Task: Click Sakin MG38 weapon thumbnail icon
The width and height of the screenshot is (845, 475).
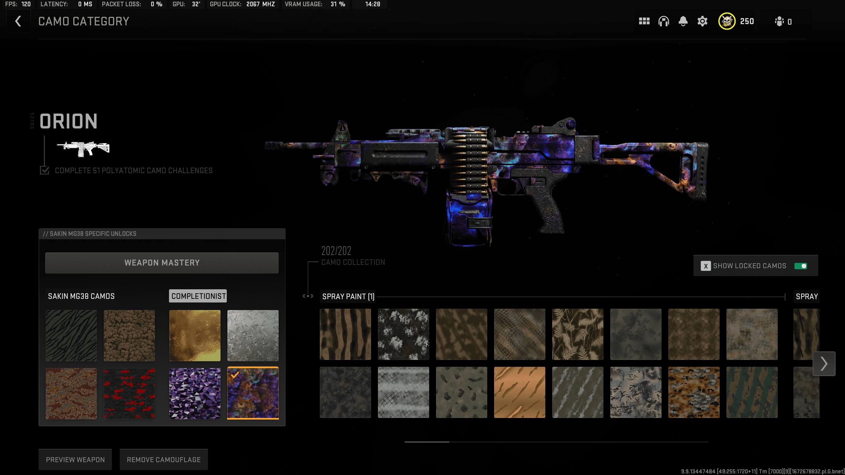Action: tap(83, 149)
